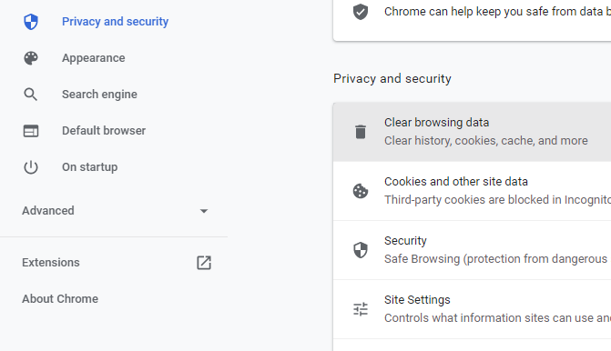
Task: Open Clear browsing data row
Action: click(472, 132)
